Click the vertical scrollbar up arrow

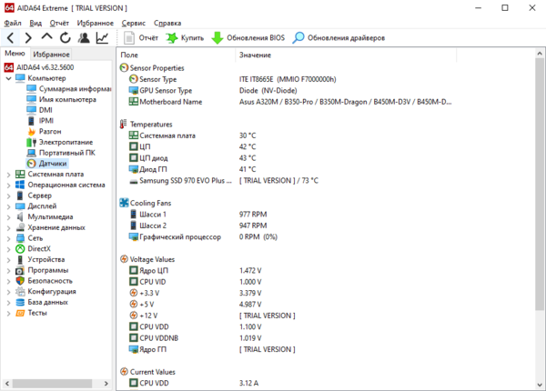pyautogui.click(x=540, y=54)
